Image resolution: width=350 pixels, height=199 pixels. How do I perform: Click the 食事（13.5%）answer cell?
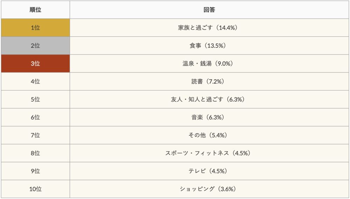[x=209, y=46]
